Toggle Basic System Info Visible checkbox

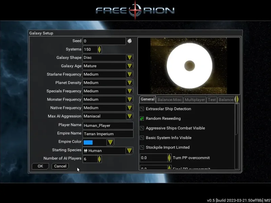point(142,138)
